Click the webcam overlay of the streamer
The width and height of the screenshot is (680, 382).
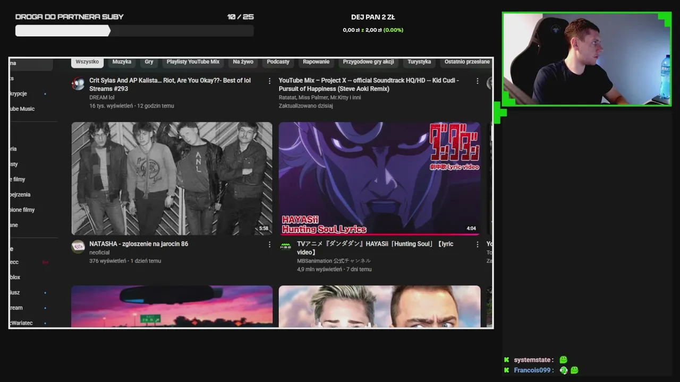tap(587, 59)
